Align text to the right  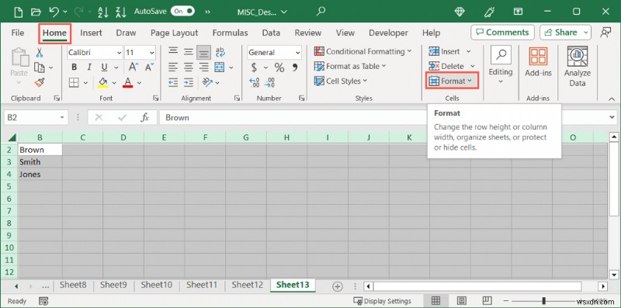pos(203,67)
